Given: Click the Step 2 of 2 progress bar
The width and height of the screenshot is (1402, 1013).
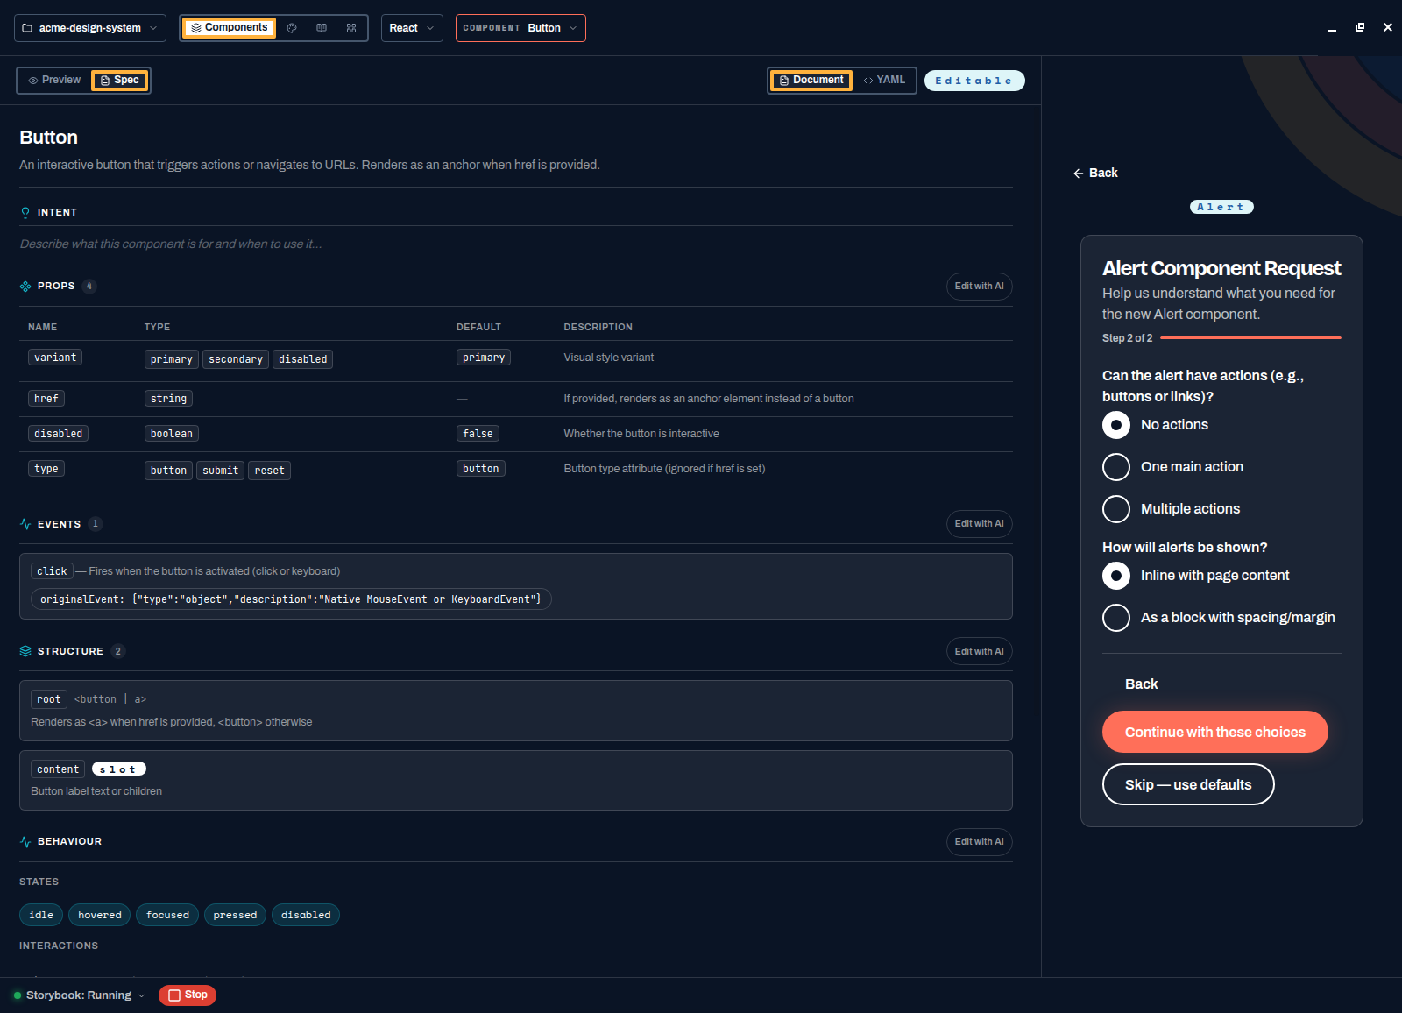Looking at the screenshot, I should tap(1250, 338).
